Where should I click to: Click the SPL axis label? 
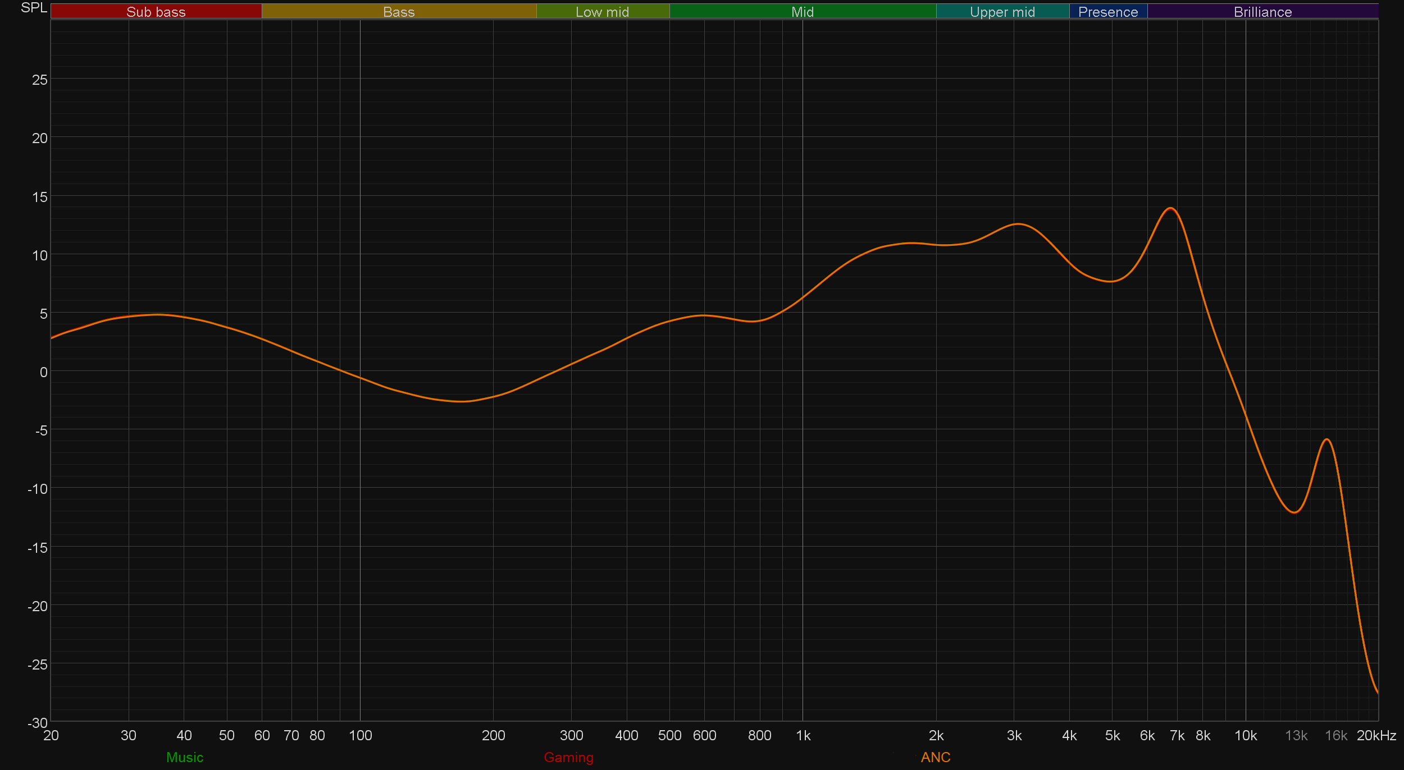coord(34,8)
